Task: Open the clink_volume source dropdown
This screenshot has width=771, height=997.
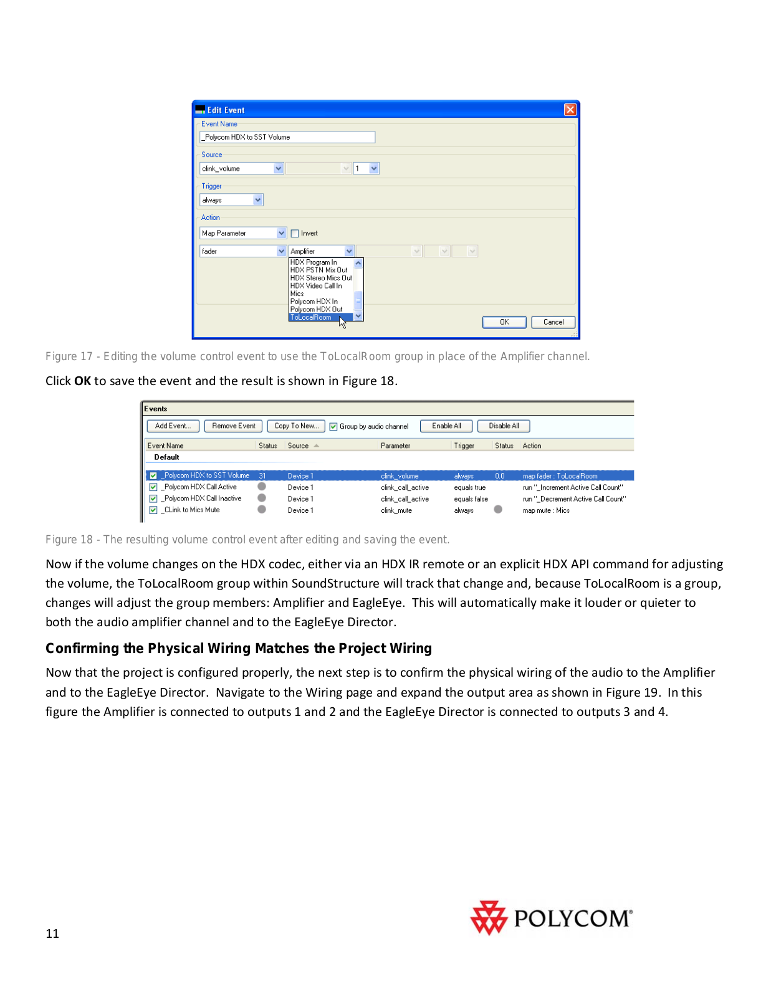Action: (278, 168)
